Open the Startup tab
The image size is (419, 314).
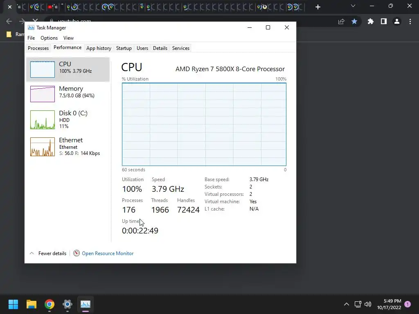pyautogui.click(x=124, y=48)
